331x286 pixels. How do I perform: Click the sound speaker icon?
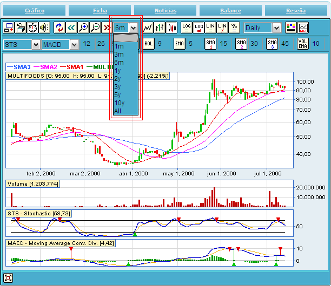pos(44,28)
